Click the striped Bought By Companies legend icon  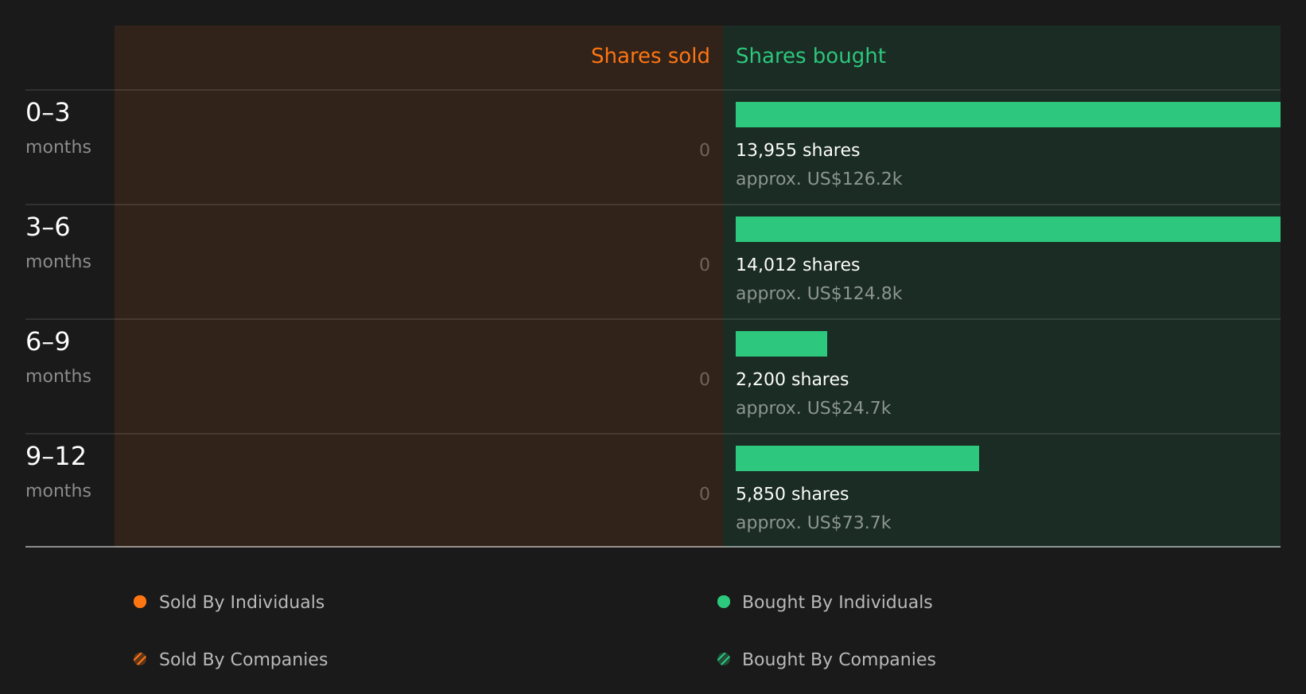point(724,659)
